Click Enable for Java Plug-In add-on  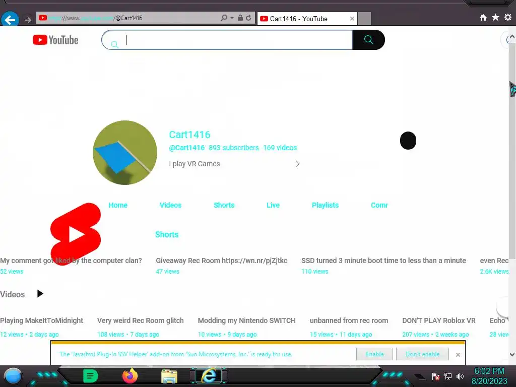(x=374, y=354)
